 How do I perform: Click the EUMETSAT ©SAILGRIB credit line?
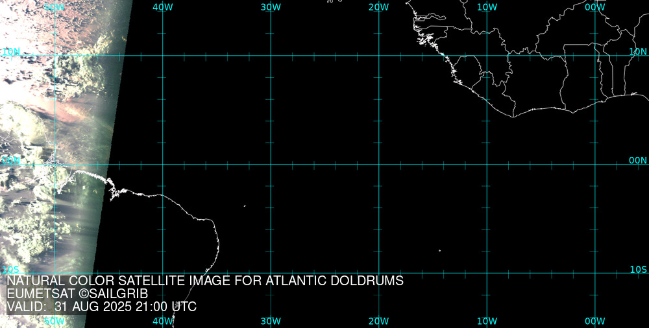(77, 294)
